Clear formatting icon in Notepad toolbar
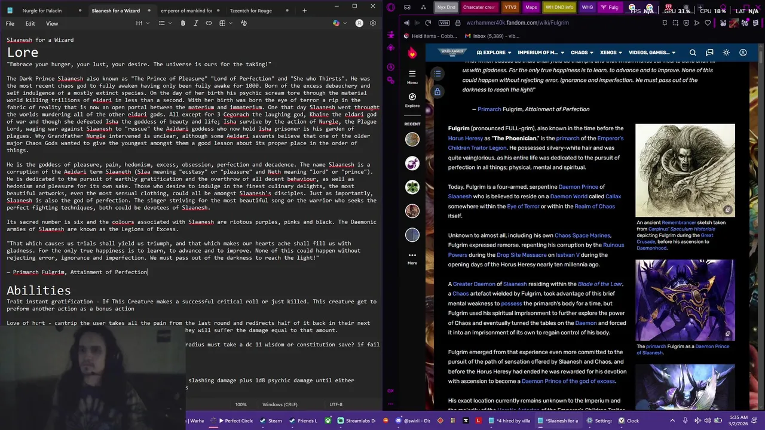The height and width of the screenshot is (430, 765). [244, 23]
